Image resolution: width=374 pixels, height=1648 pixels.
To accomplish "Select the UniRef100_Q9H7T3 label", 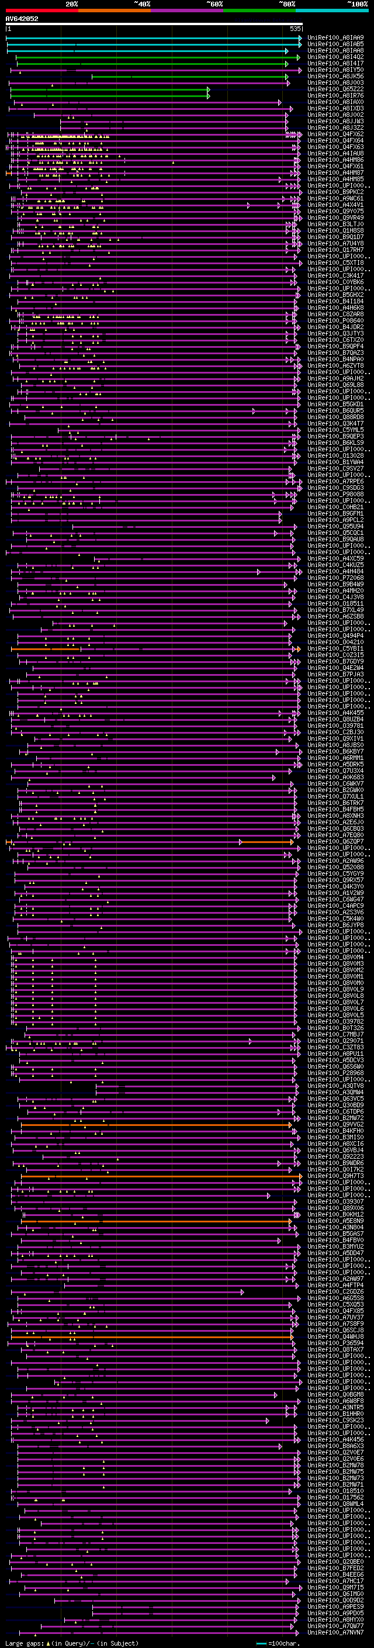I will pyautogui.click(x=335, y=1176).
